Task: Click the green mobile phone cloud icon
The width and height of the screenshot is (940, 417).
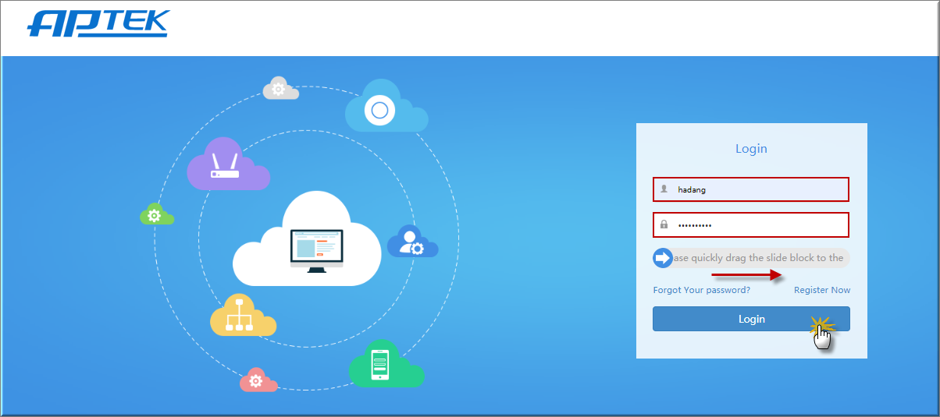Action: 386,363
